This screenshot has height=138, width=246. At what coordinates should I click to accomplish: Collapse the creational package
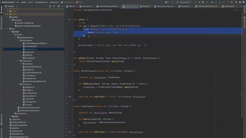tap(18, 61)
